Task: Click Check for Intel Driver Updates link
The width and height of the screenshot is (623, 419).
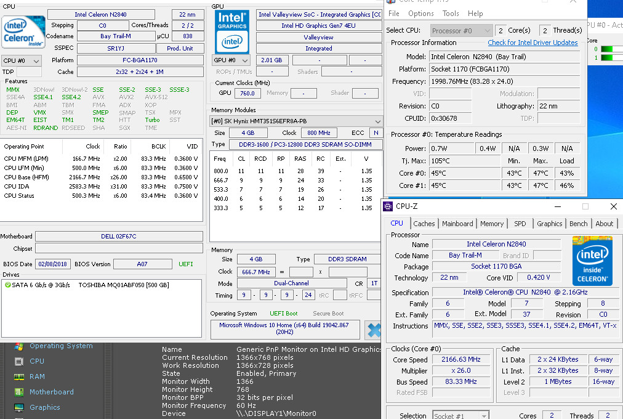Action: coord(533,43)
